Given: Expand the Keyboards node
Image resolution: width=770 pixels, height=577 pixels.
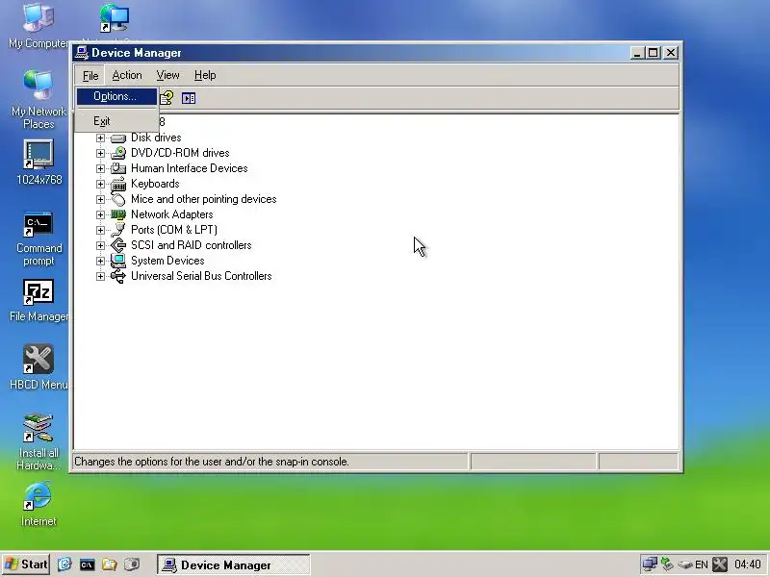Looking at the screenshot, I should click(100, 184).
